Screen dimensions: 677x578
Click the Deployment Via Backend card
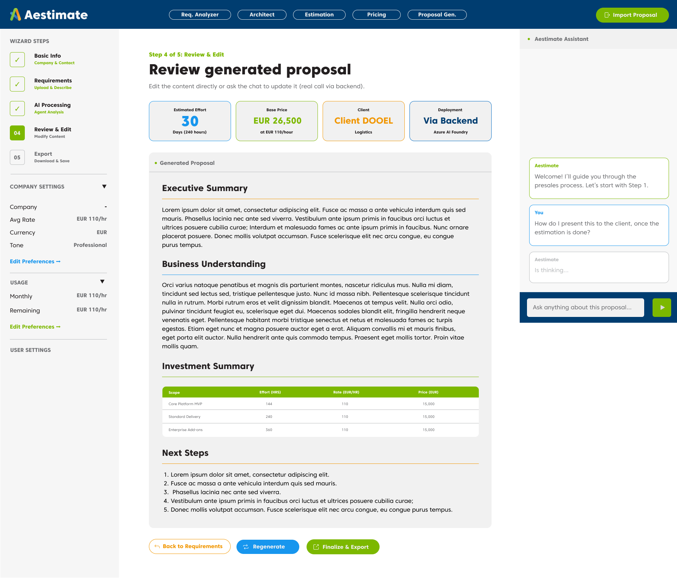coord(450,121)
